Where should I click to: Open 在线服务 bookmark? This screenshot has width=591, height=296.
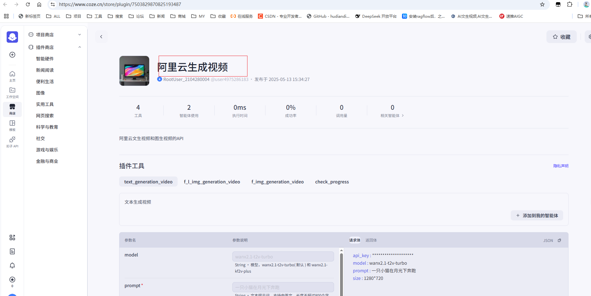[x=242, y=16]
